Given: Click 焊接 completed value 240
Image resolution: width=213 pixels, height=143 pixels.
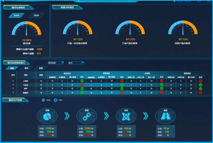Looking at the screenshot, I should coord(88,132).
